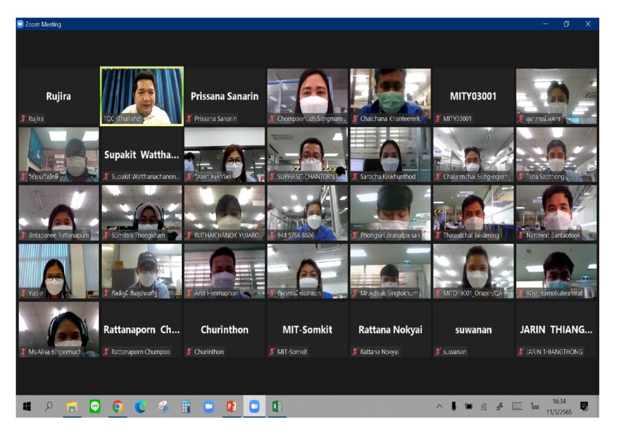
Task: Switch to PowerPoint in the taskbar
Action: tap(231, 407)
